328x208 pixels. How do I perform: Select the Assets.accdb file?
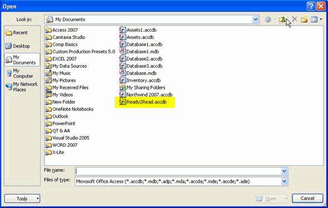point(136,37)
